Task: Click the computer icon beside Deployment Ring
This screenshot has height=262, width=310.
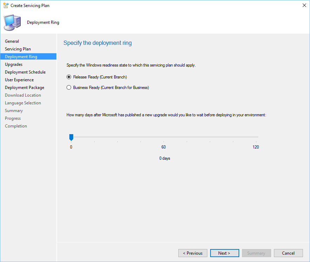Action: pos(12,22)
